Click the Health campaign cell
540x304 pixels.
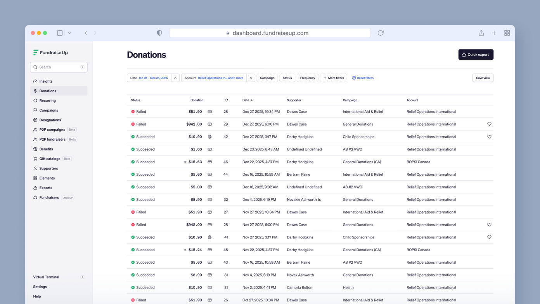[x=348, y=288]
